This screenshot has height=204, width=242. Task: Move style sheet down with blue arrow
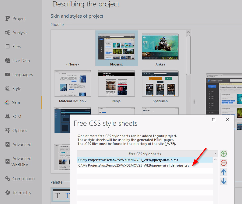[224, 181]
